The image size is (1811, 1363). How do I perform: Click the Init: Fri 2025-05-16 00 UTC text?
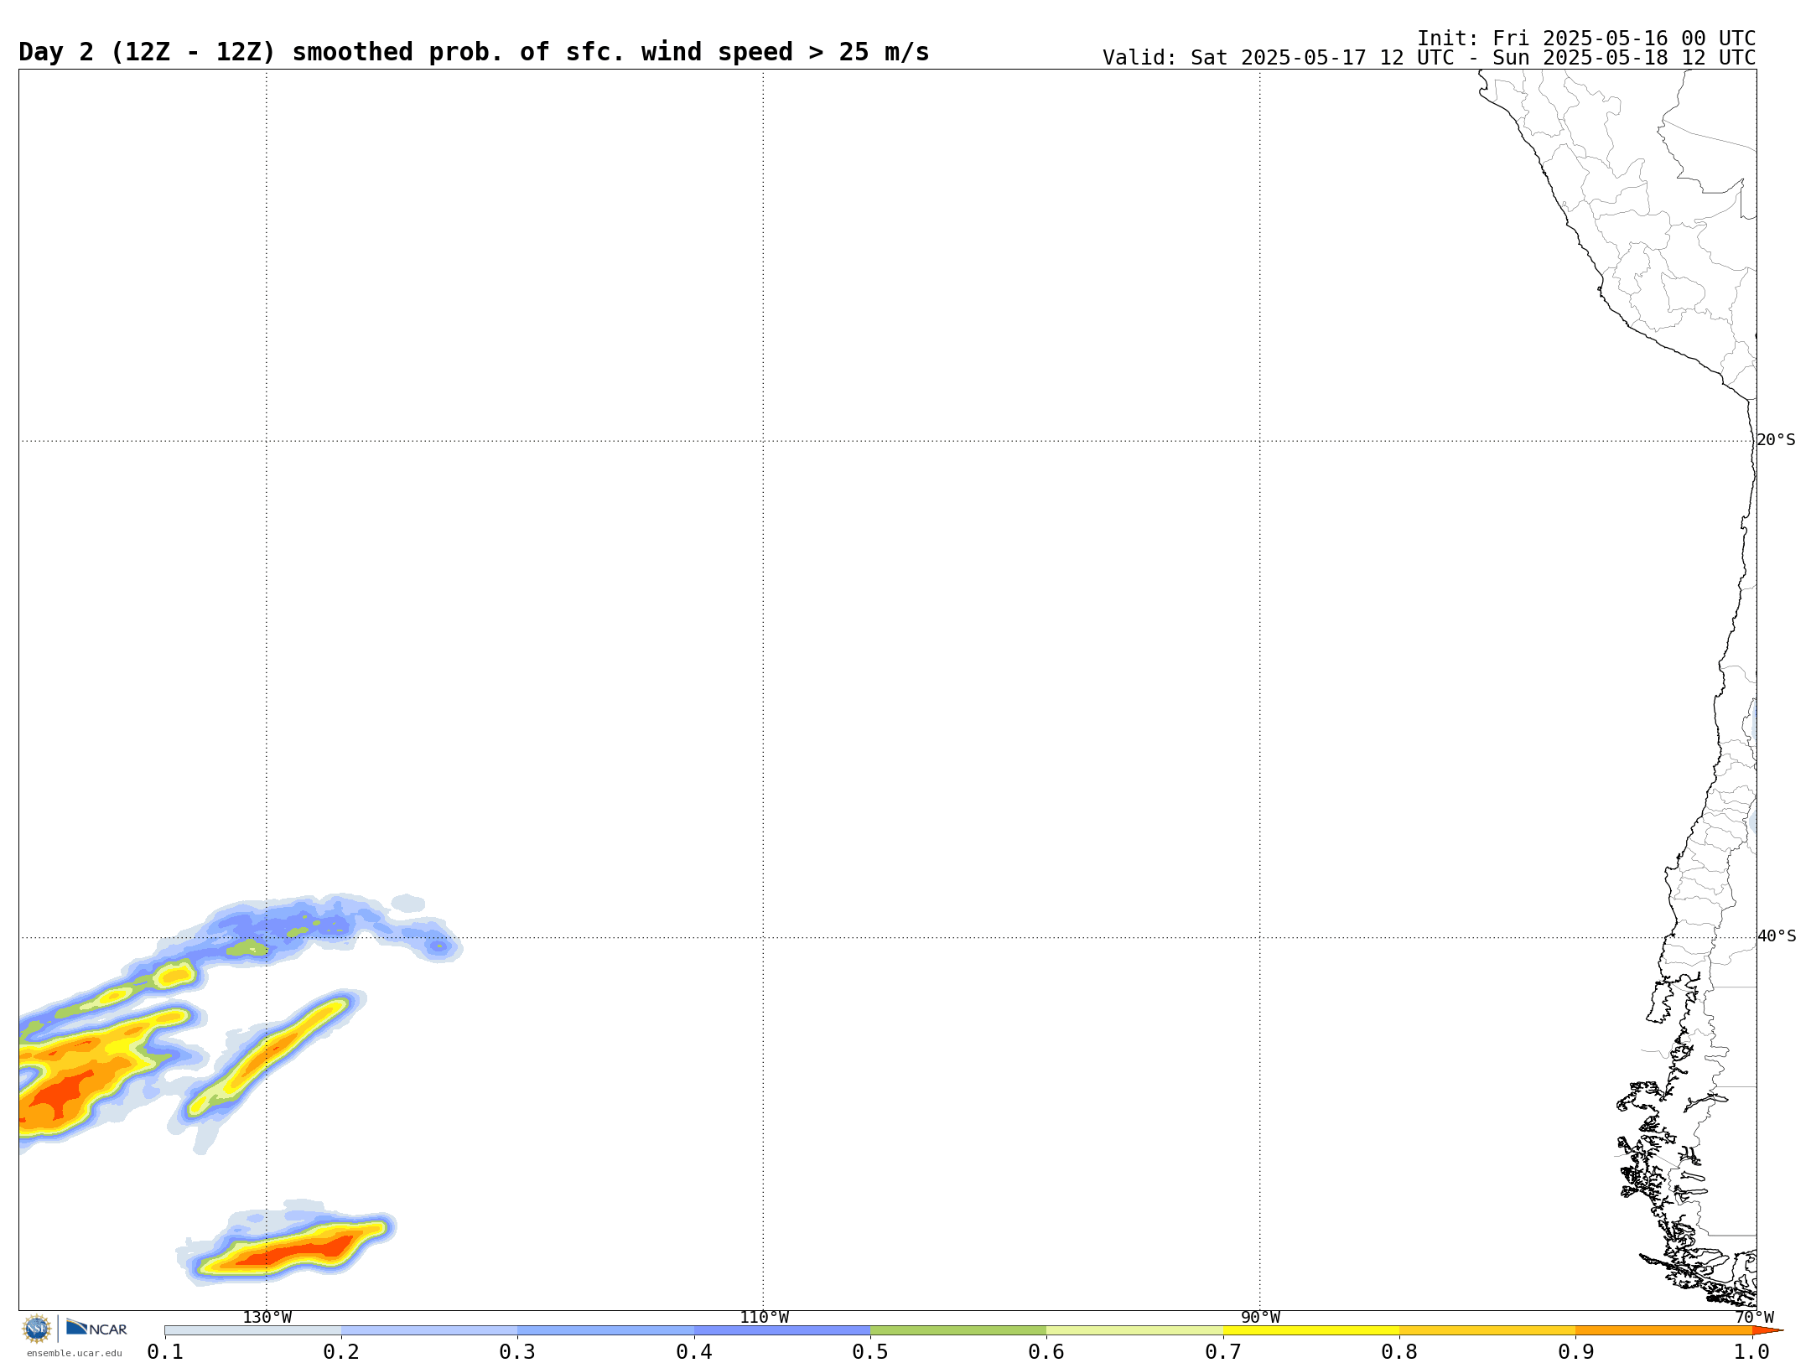[x=1586, y=39]
